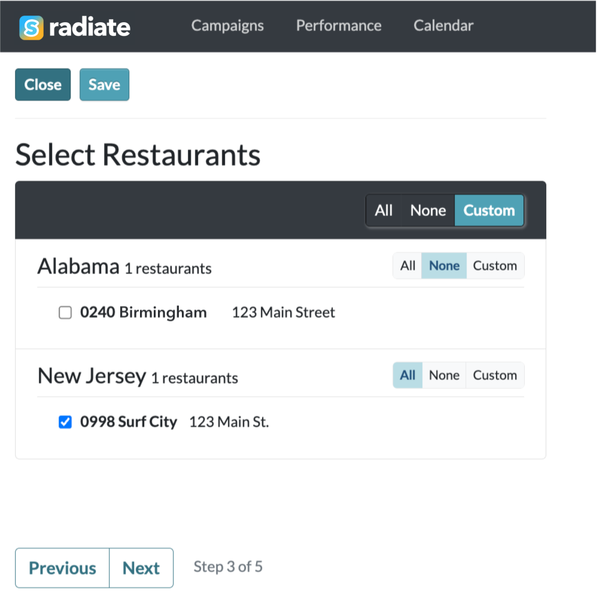This screenshot has height=607, width=597.
Task: Set Alabama selection to Custom
Action: 495,266
